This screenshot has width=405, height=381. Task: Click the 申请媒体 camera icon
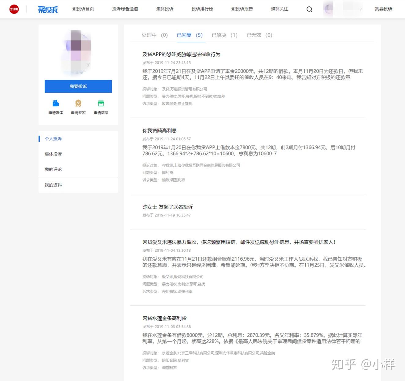(x=56, y=103)
